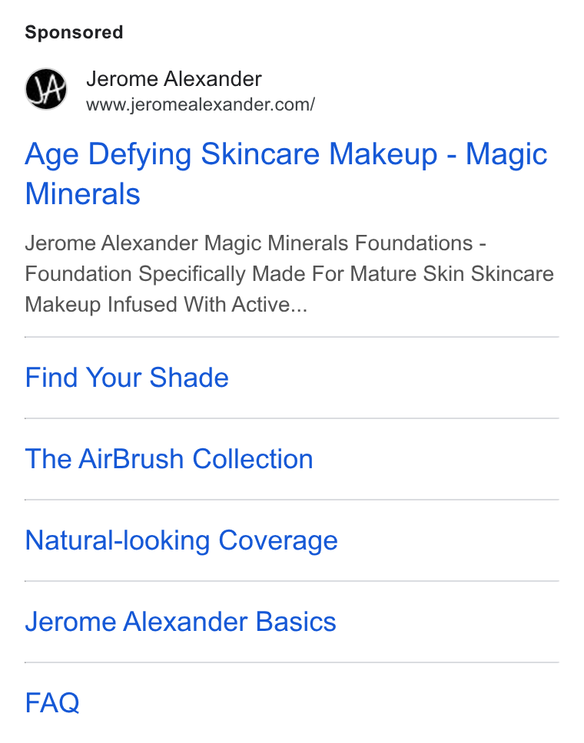
Task: Open The AirBrush Collection sitelink
Action: point(169,459)
